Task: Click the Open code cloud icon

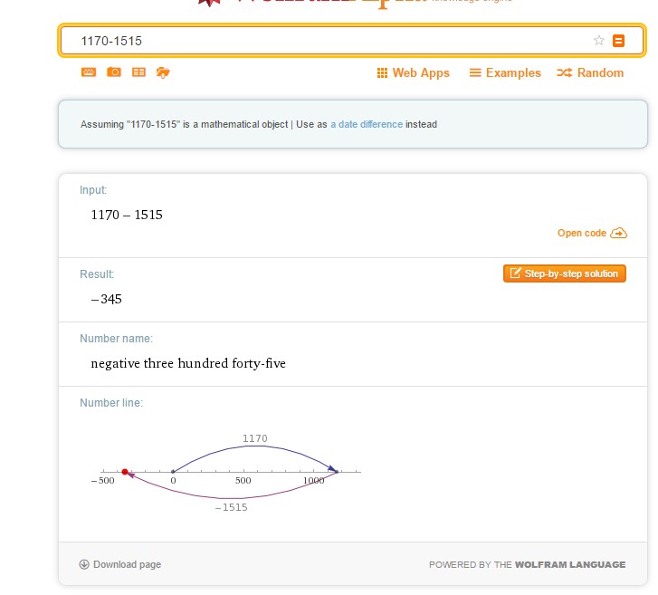Action: [x=619, y=234]
